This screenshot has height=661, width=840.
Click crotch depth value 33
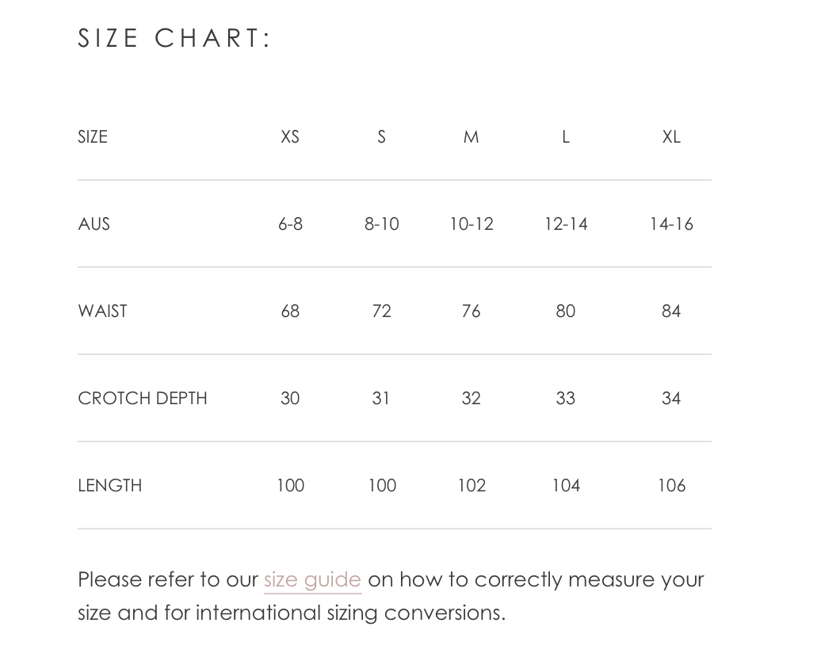(x=566, y=399)
